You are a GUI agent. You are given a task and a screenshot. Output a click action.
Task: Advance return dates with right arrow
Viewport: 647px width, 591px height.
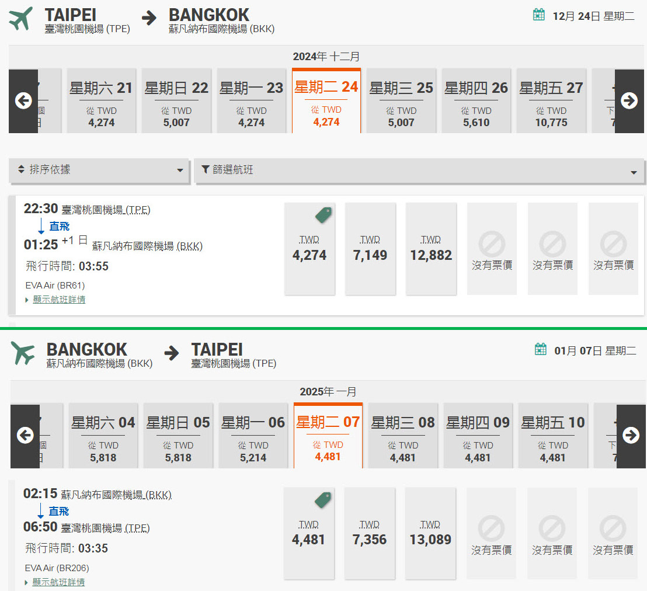[x=631, y=436]
